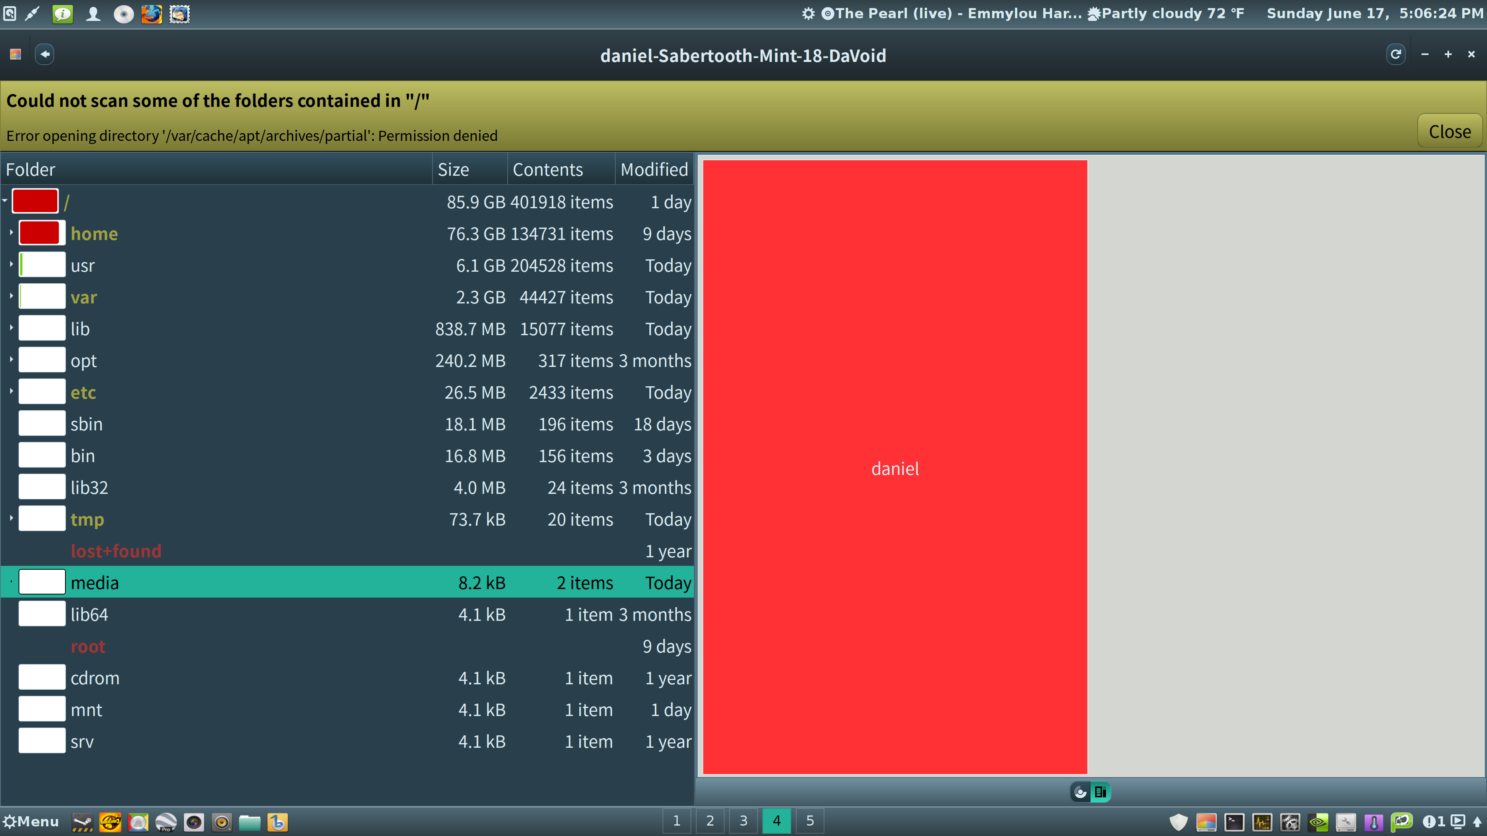Viewport: 1487px width, 836px height.
Task: Launch Borderlands 2 from the panel
Action: [110, 822]
